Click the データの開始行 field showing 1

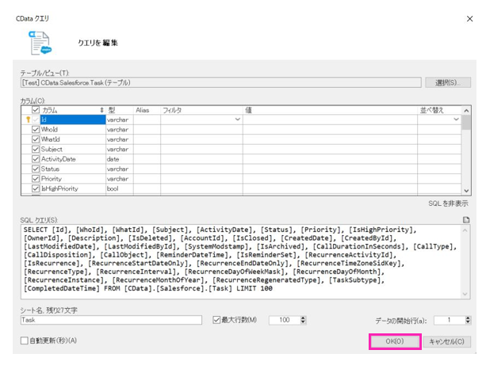tap(450, 320)
